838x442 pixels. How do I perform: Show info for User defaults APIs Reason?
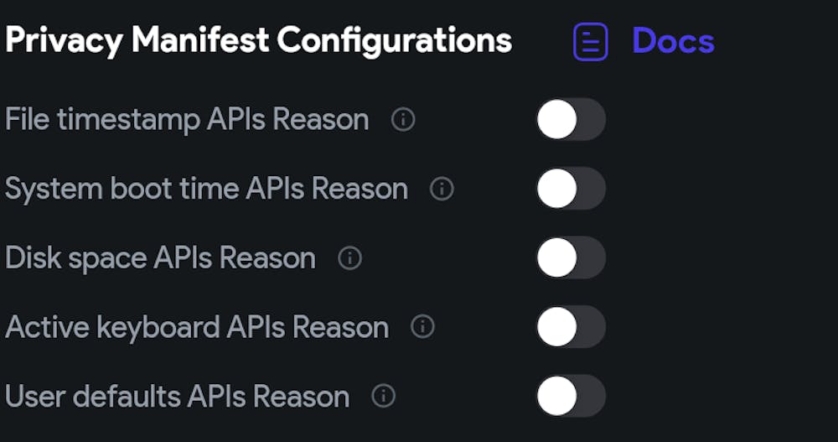383,395
